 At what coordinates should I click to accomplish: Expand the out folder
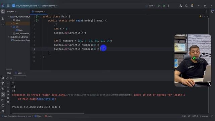point(11,24)
